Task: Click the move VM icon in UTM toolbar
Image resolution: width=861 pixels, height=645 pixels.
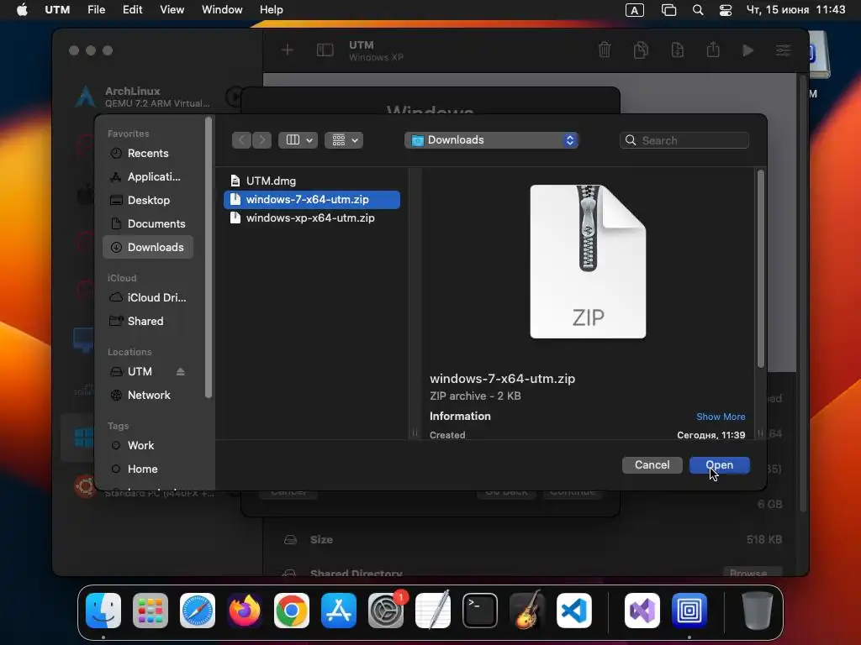Action: [x=678, y=50]
